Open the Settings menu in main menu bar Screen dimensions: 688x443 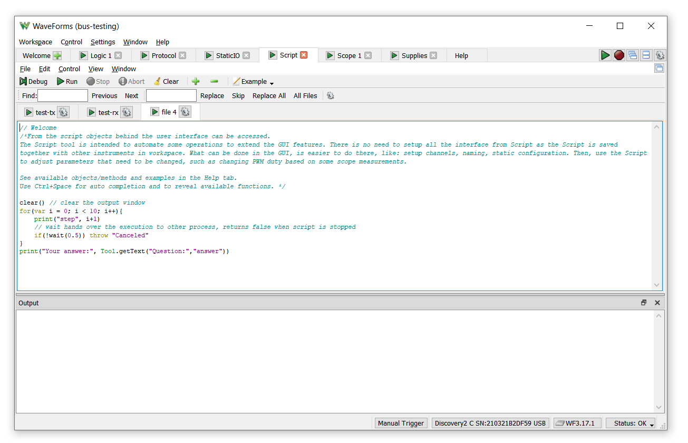coord(103,42)
